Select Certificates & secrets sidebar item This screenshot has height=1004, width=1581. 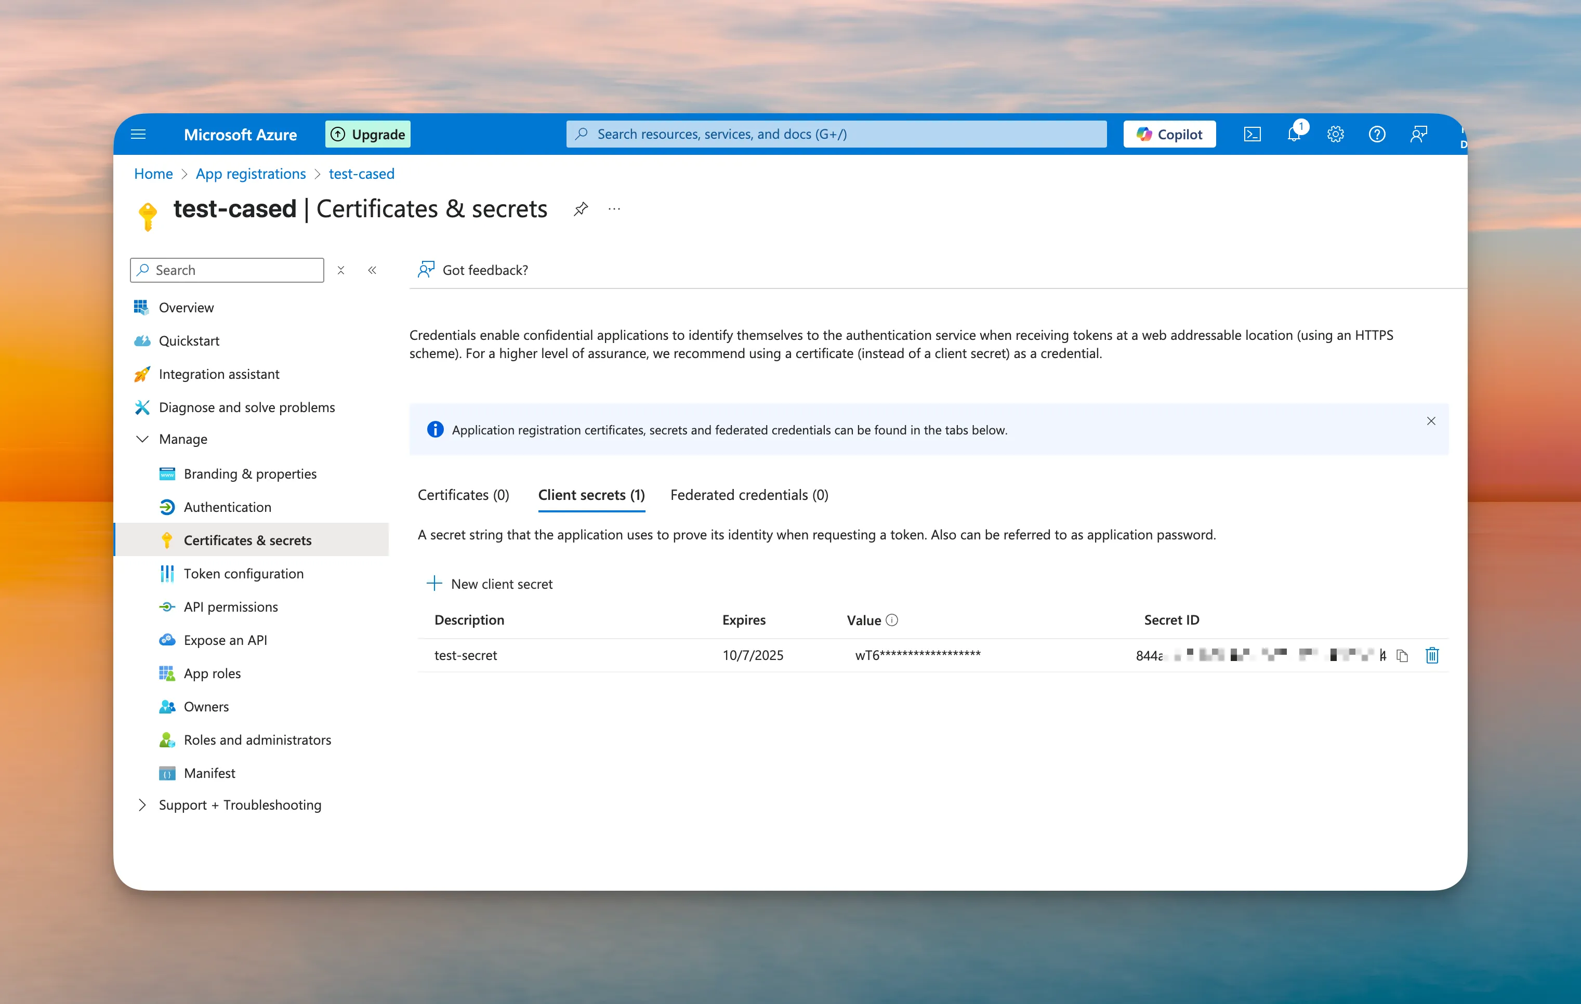[252, 540]
